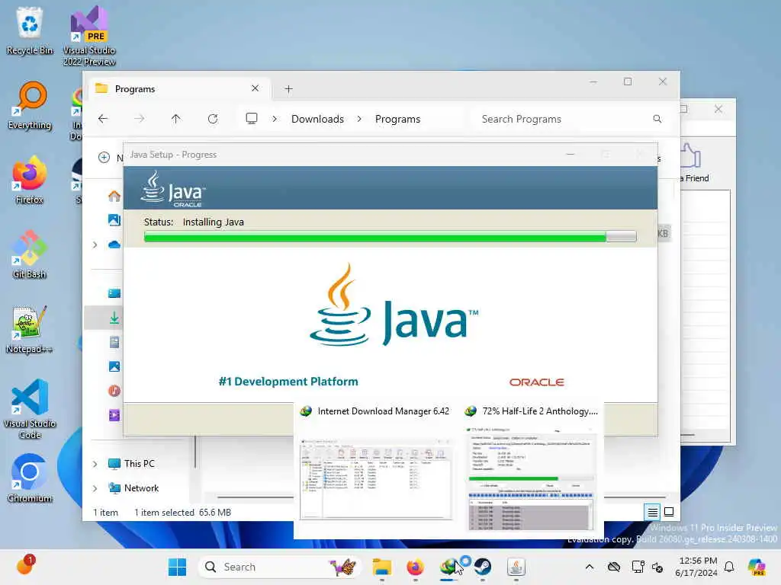Viewport: 781px width, 585px height.
Task: Select Videos in the Explorer sidebar
Action: pos(114,415)
